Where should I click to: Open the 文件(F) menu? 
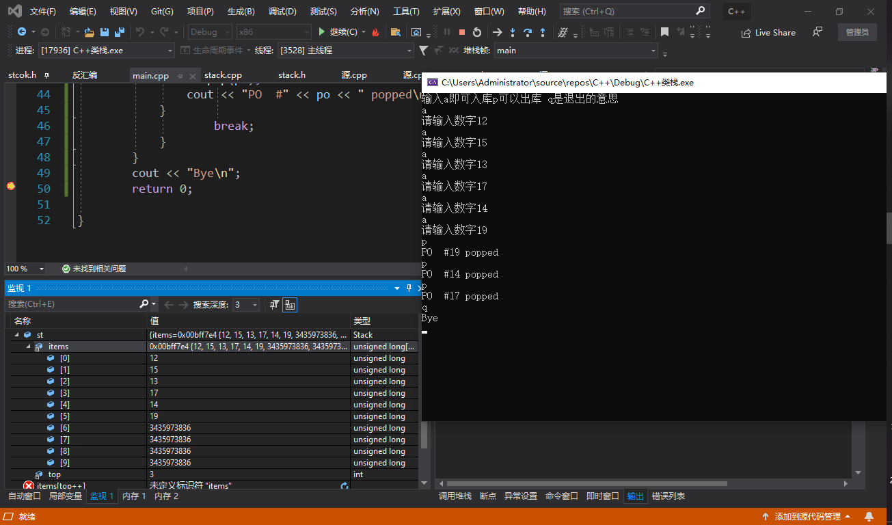coord(43,12)
